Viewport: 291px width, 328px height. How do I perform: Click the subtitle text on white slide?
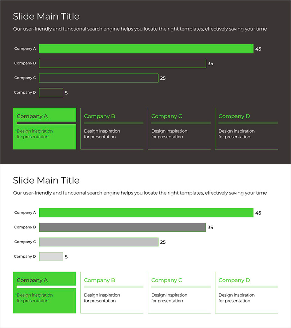pos(140,193)
